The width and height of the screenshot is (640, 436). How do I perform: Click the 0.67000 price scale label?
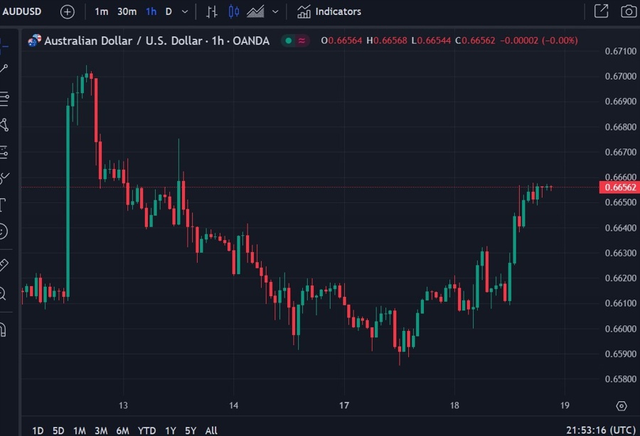pos(620,76)
